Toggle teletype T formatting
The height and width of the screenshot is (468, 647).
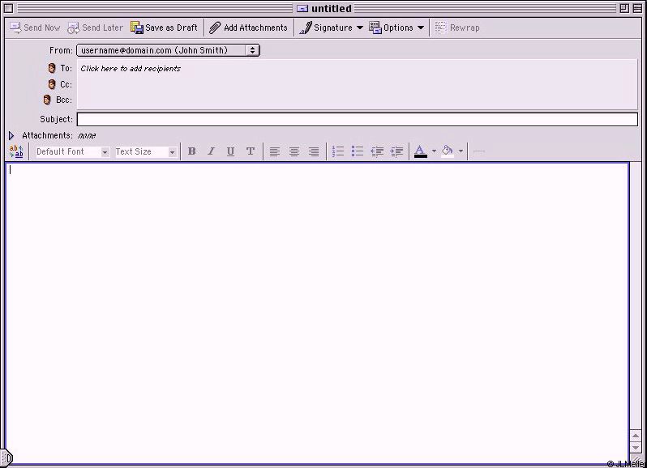pyautogui.click(x=250, y=151)
